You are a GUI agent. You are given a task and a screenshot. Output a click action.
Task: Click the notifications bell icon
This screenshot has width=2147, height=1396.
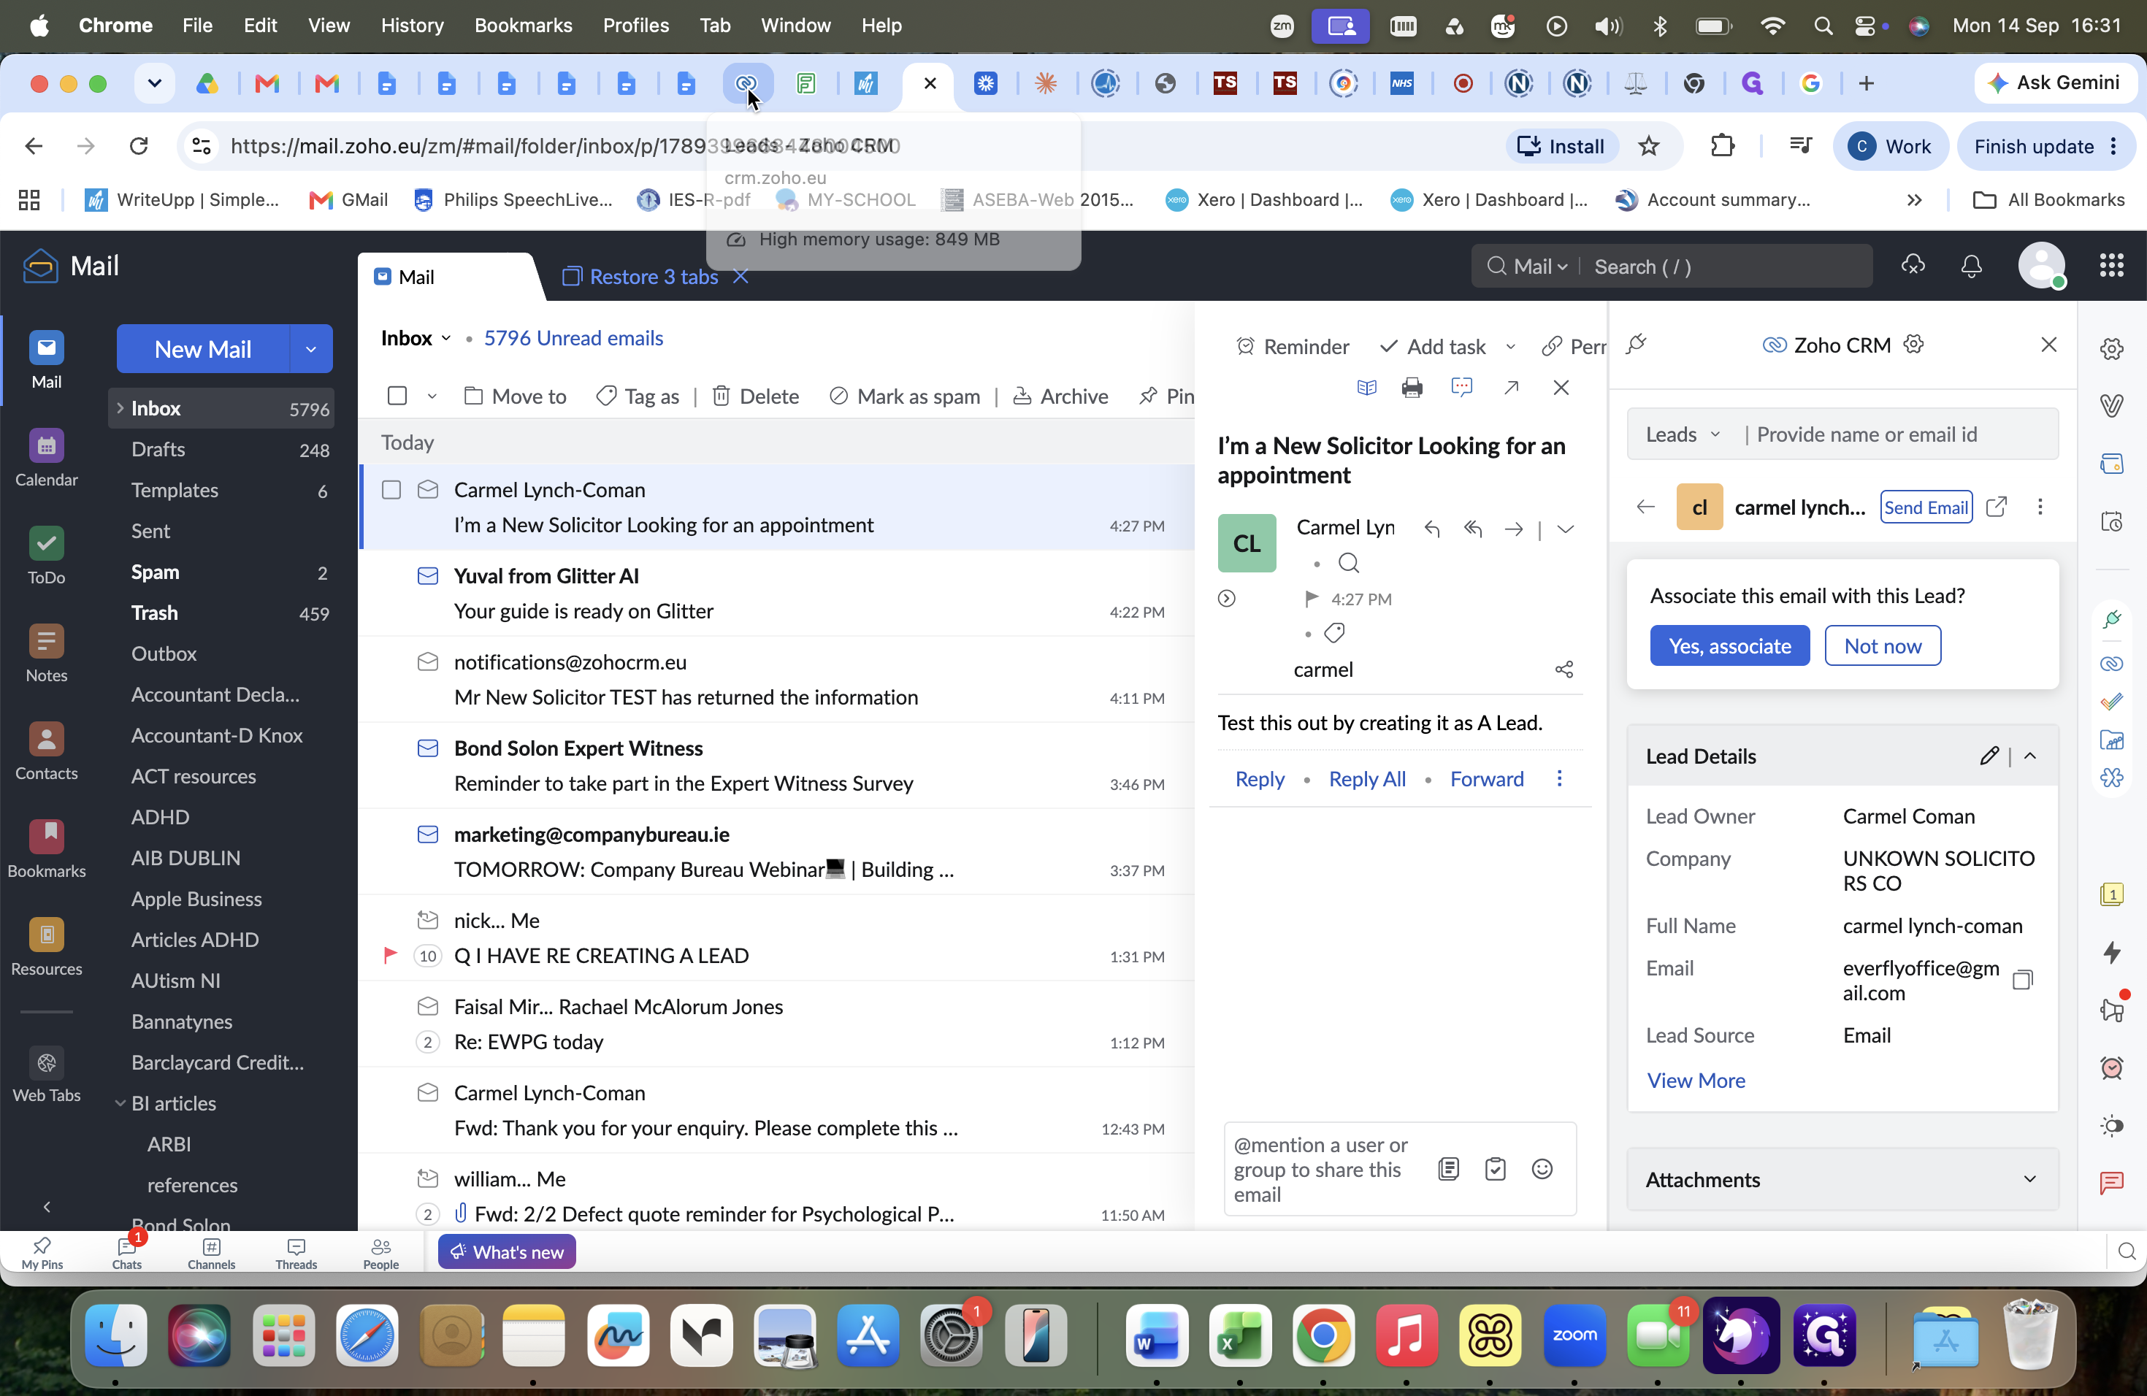click(1971, 266)
